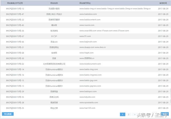Select license cell 京ICP证030173号-47
Screen dimensions: 171x119
(x=15, y=14)
